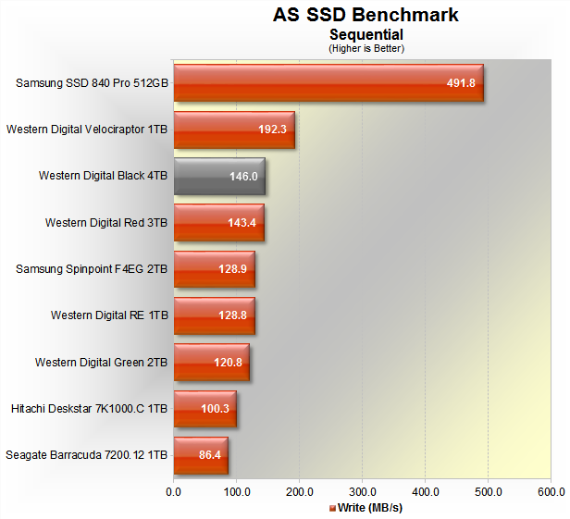Select the 120.8 Western Digital Green bar
Screen dimensions: 570x519
point(211,362)
